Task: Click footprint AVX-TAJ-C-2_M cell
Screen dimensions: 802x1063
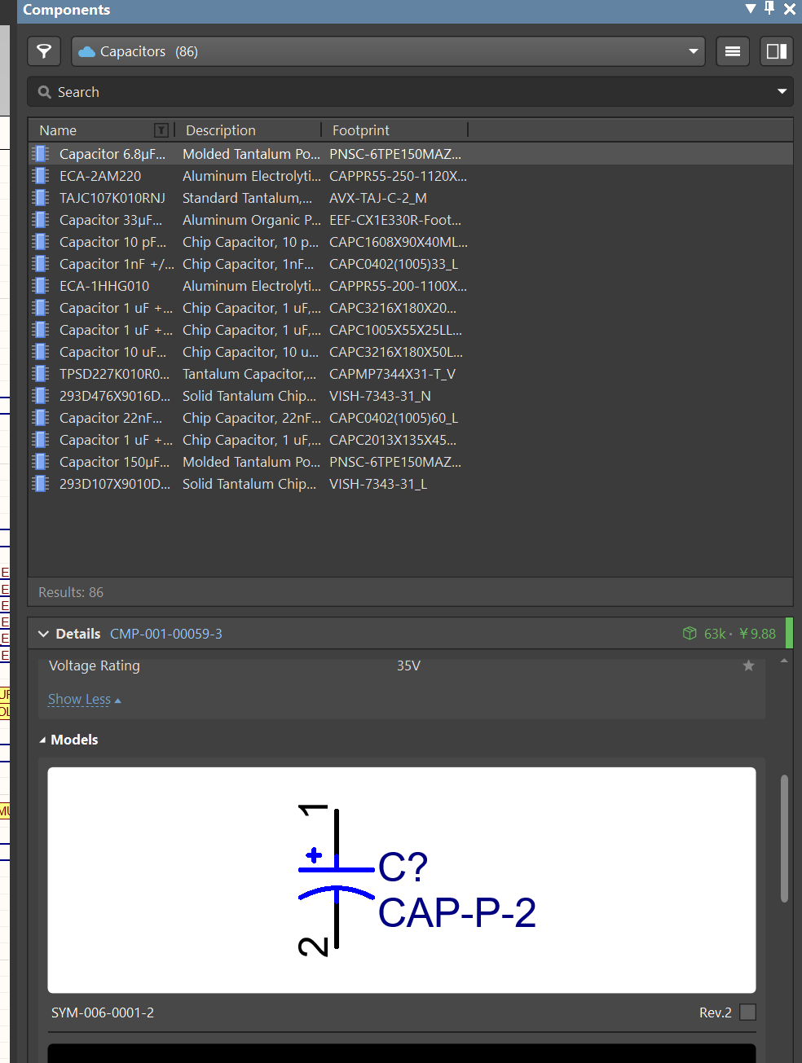Action: coord(378,198)
